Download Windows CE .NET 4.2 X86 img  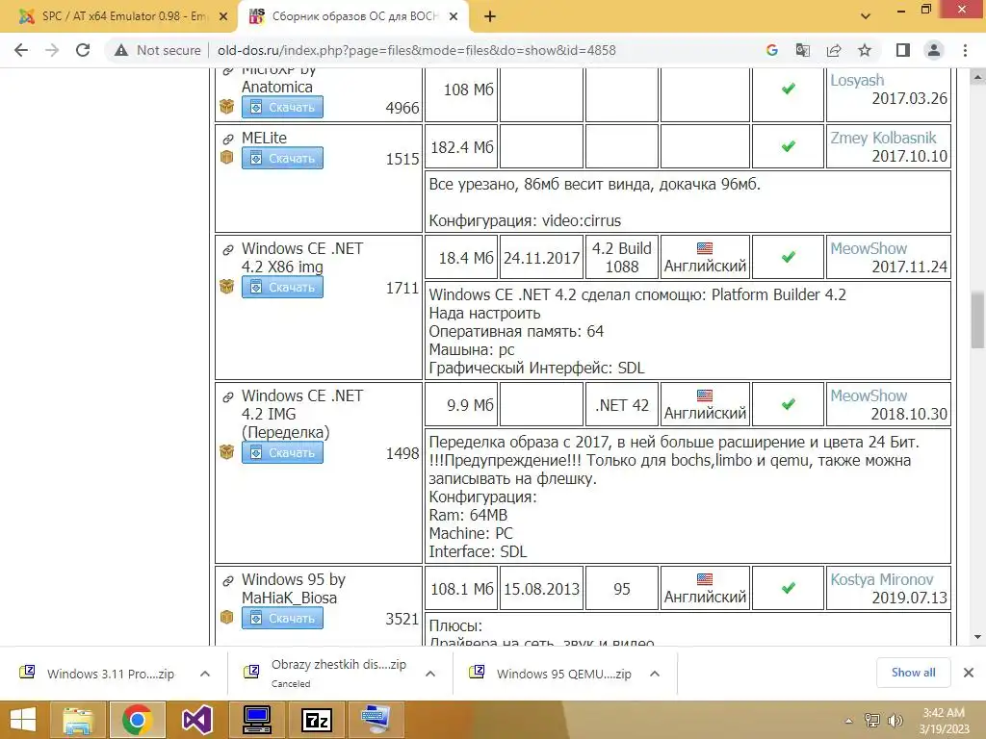tap(282, 287)
